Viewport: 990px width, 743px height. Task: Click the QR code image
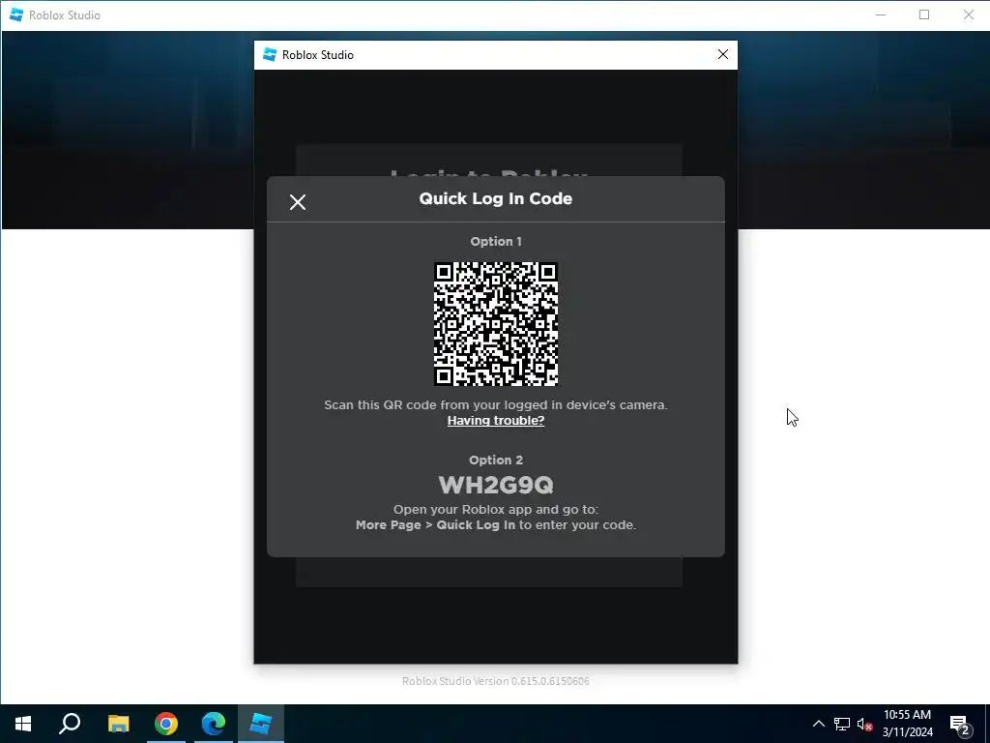496,323
